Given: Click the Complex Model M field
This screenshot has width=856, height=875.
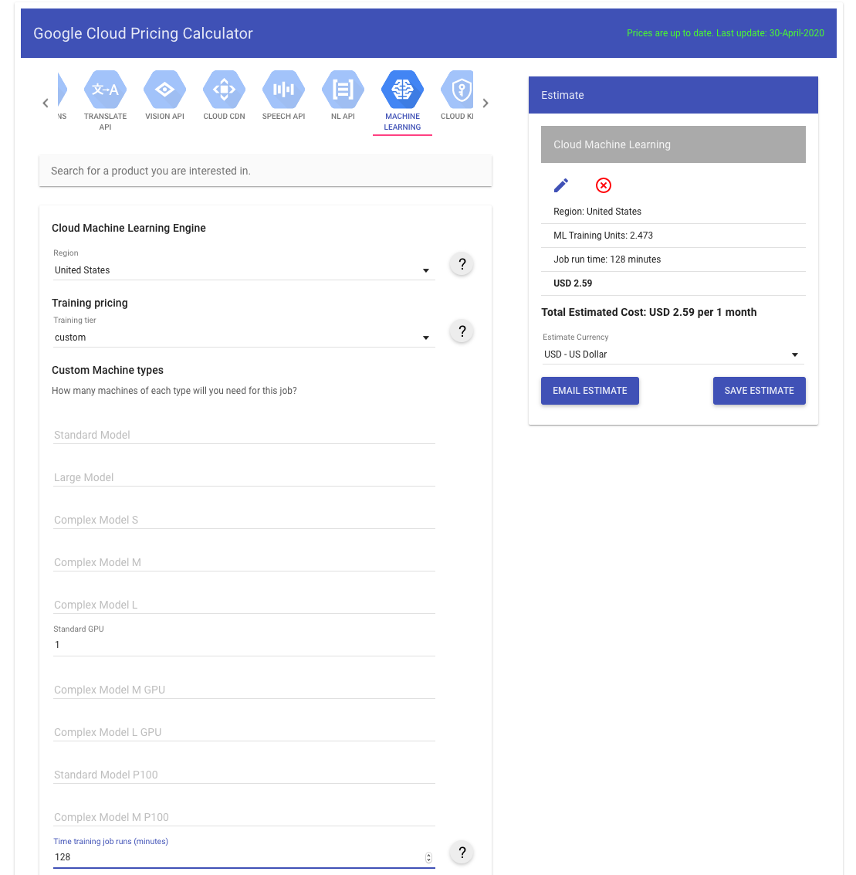Looking at the screenshot, I should 244,562.
